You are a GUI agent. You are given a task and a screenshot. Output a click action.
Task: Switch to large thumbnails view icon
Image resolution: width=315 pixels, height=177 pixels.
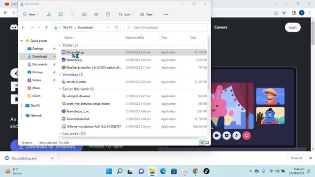207,143
